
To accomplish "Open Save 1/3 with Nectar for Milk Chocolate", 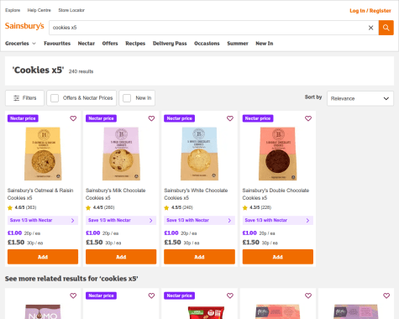I will tap(121, 220).
